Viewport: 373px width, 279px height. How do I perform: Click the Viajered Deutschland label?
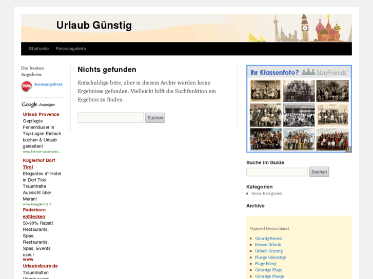pos(269,228)
